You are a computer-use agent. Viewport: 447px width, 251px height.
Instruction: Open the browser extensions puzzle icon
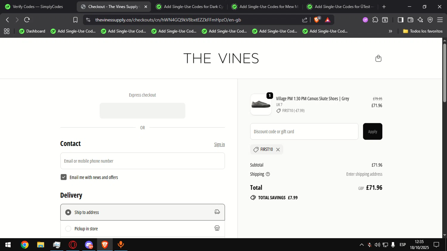click(x=375, y=20)
